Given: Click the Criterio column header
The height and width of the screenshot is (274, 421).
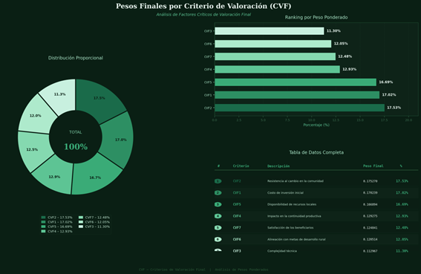Looking at the screenshot, I should coord(241,166).
